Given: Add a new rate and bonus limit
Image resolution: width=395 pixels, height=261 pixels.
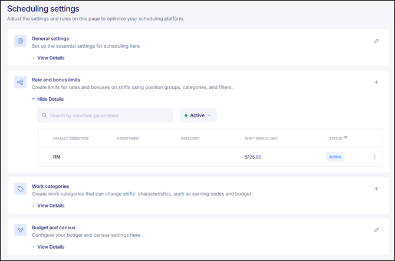Looking at the screenshot, I should 376,82.
